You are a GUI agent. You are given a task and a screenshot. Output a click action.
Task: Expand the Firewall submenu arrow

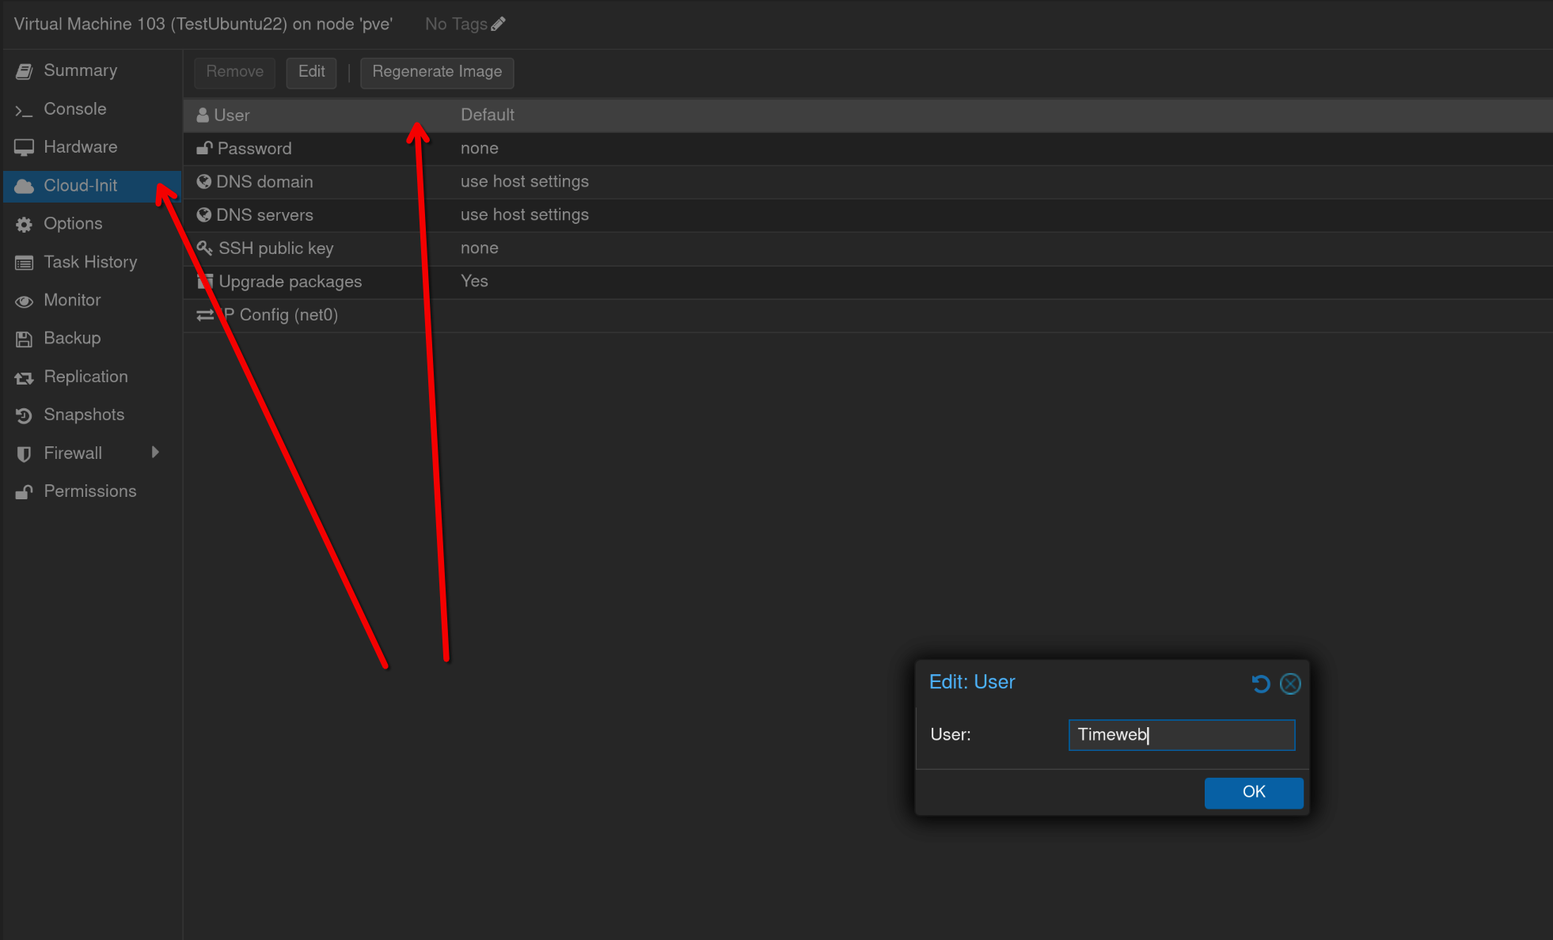tap(155, 453)
